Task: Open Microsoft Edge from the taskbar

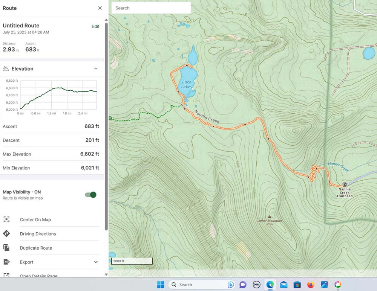Action: [x=270, y=285]
